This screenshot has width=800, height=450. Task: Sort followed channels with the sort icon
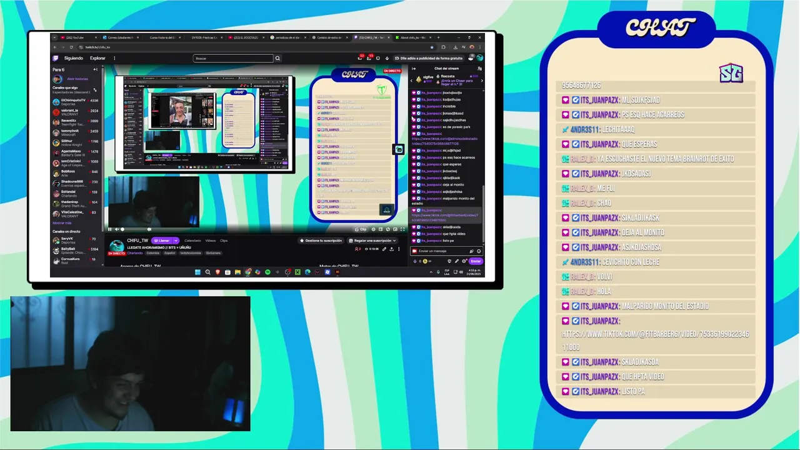pos(95,90)
